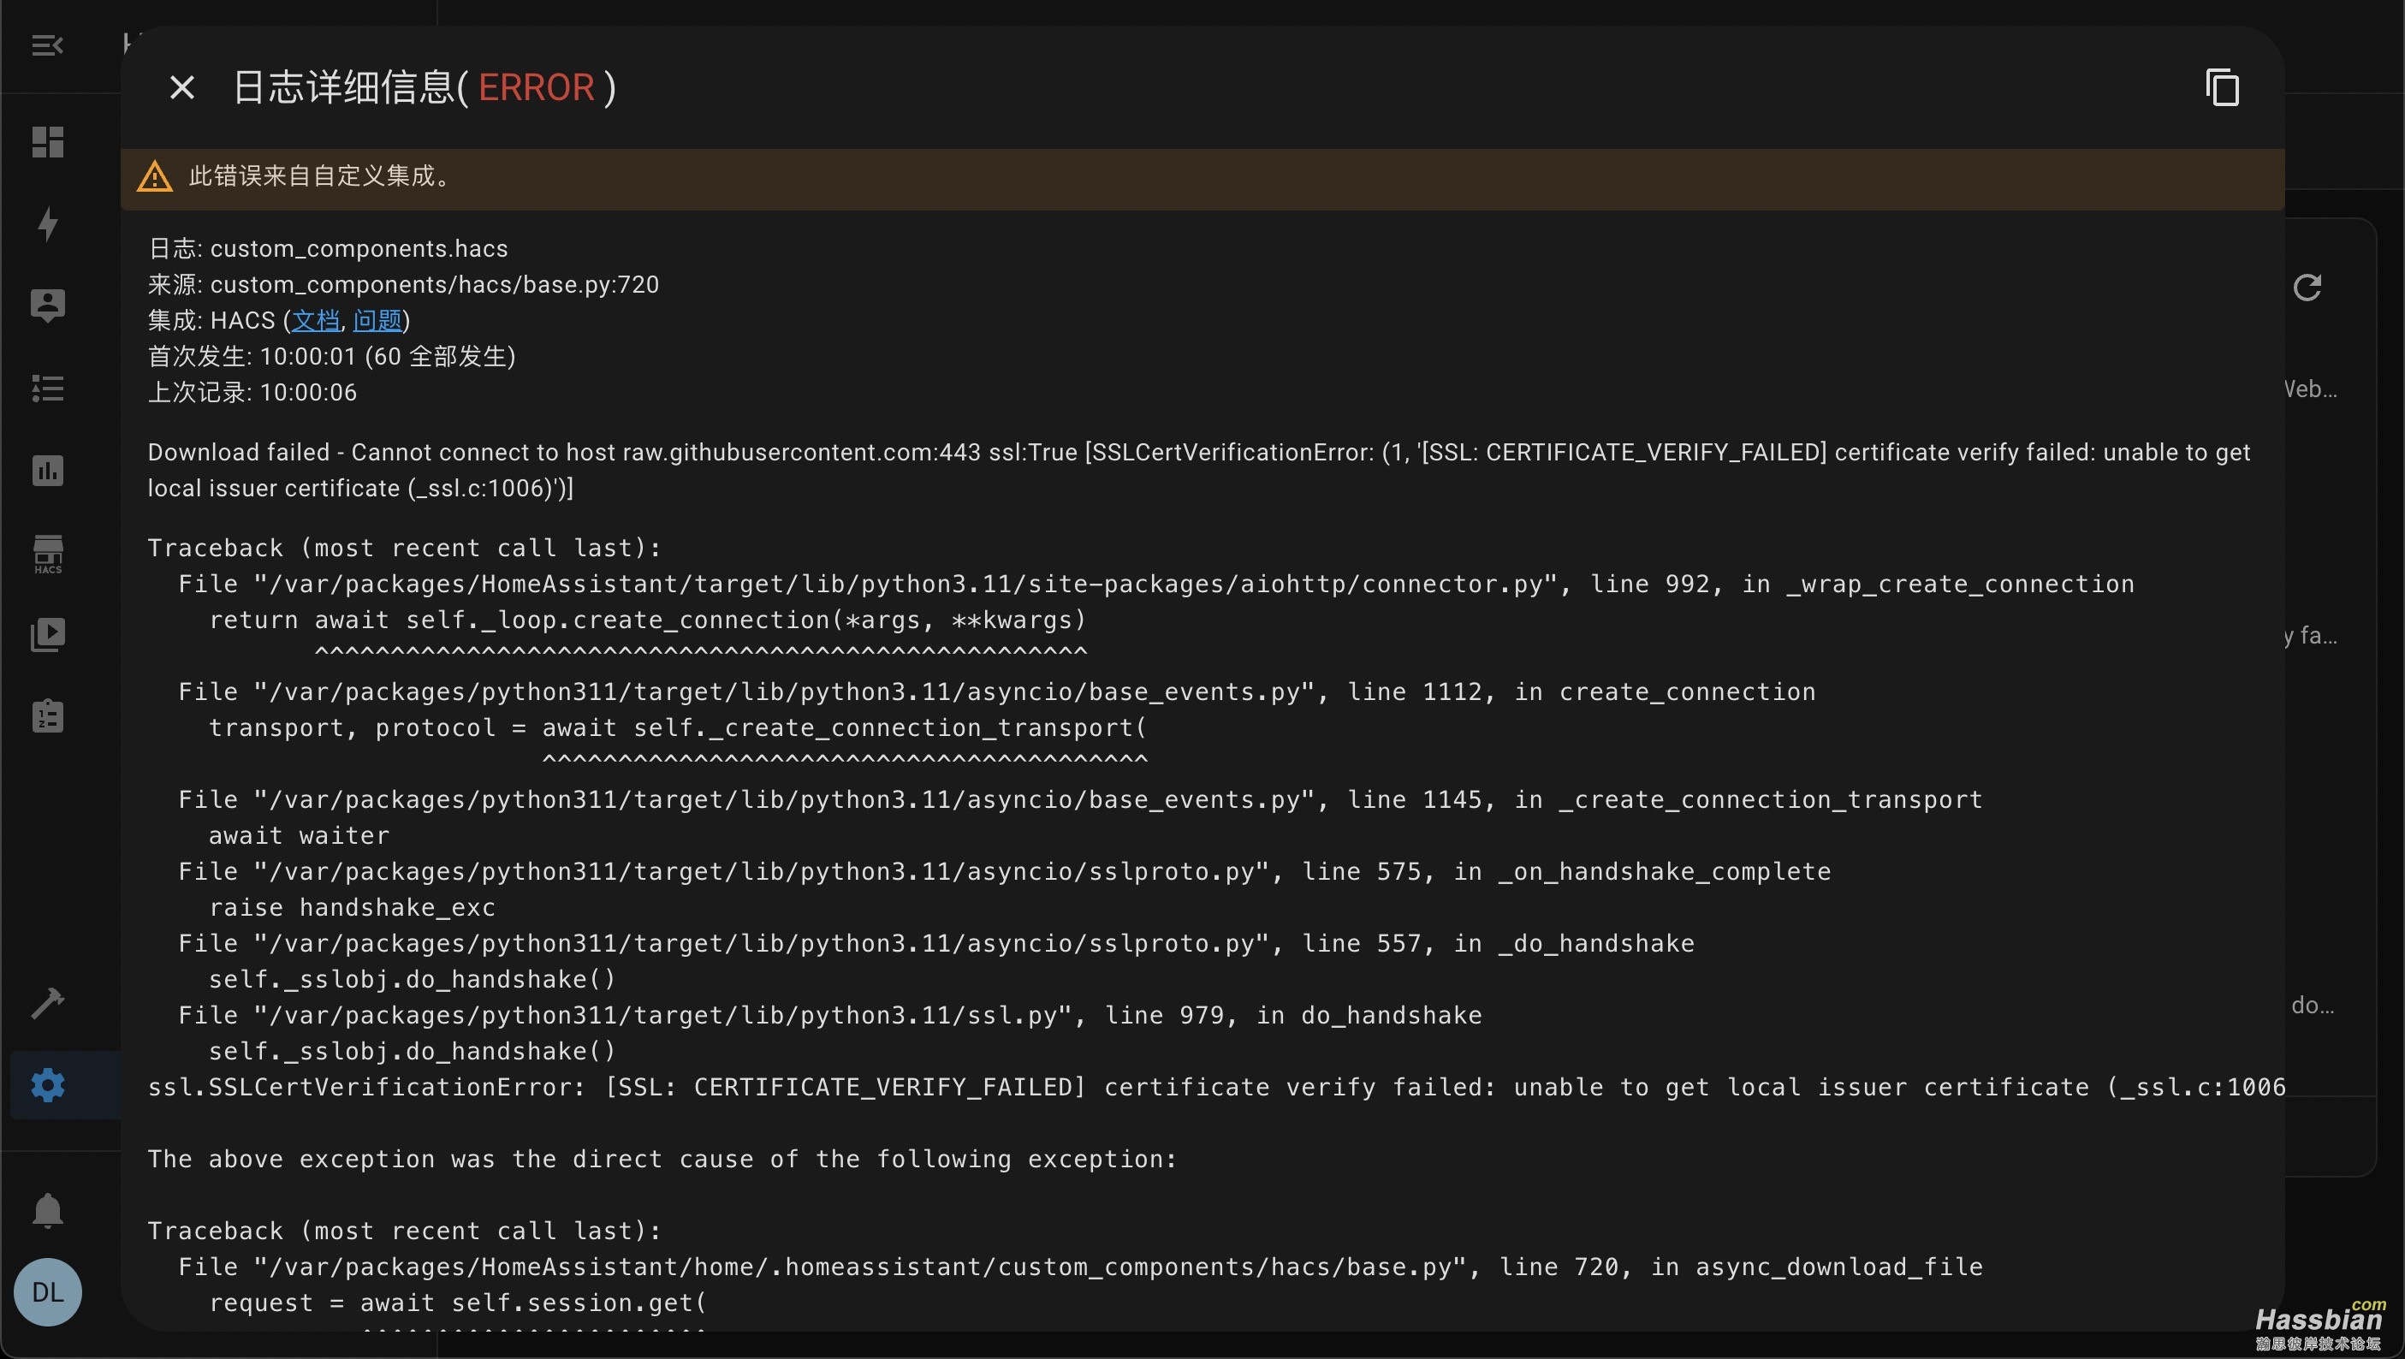Click the 'request = await self.session.get(' line
Image resolution: width=2405 pixels, height=1359 pixels.
[459, 1303]
